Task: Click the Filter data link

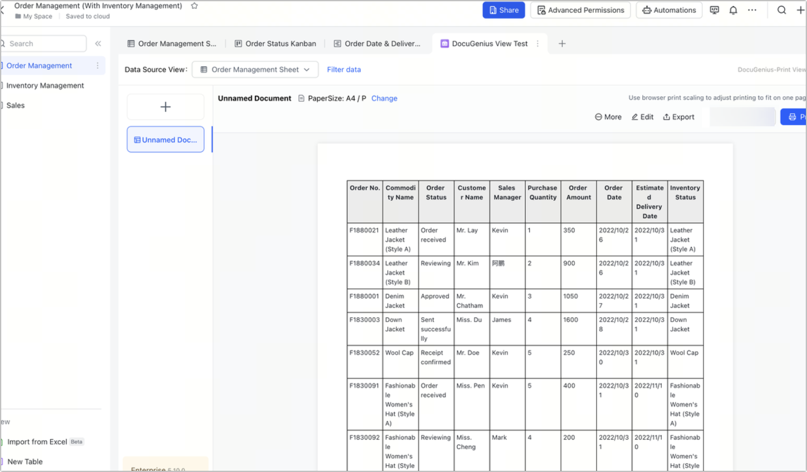Action: click(x=343, y=69)
